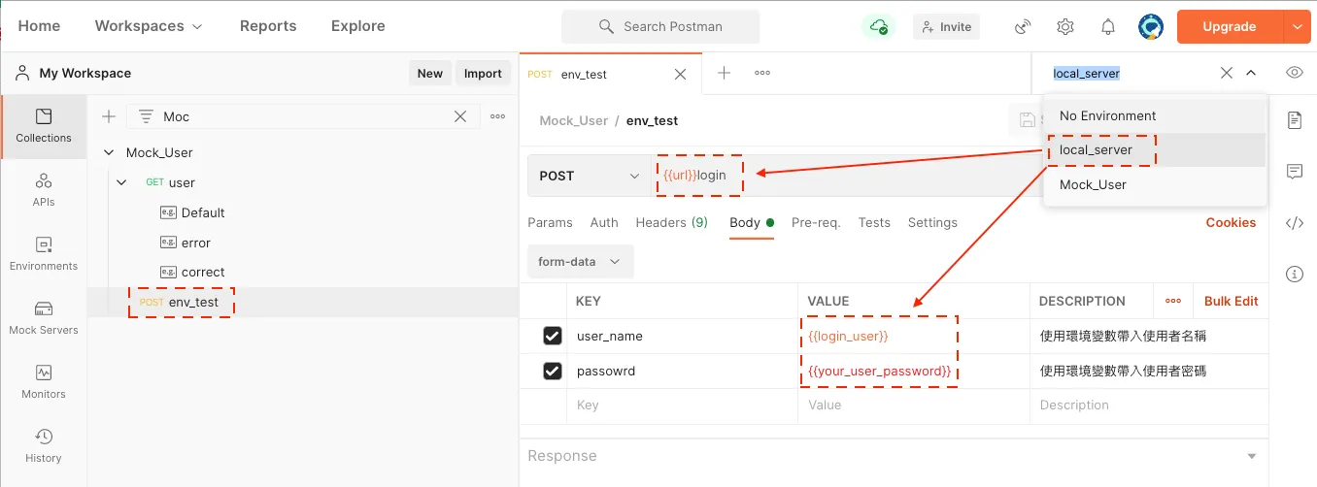This screenshot has width=1317, height=487.
Task: Click the satellite capture requests icon
Action: [x=1023, y=26]
